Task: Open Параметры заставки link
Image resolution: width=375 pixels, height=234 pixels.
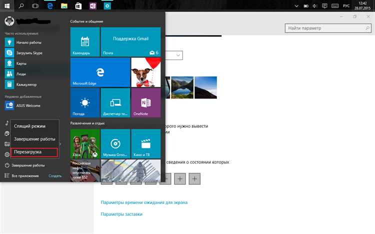Action: click(x=121, y=214)
